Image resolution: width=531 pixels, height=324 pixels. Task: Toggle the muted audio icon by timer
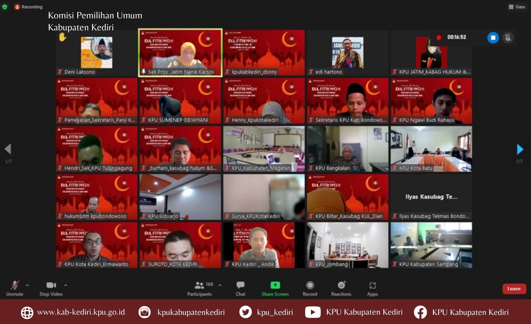508,38
